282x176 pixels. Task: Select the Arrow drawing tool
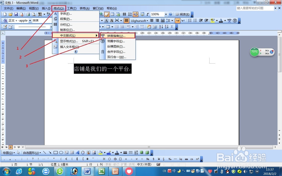coord(50,153)
